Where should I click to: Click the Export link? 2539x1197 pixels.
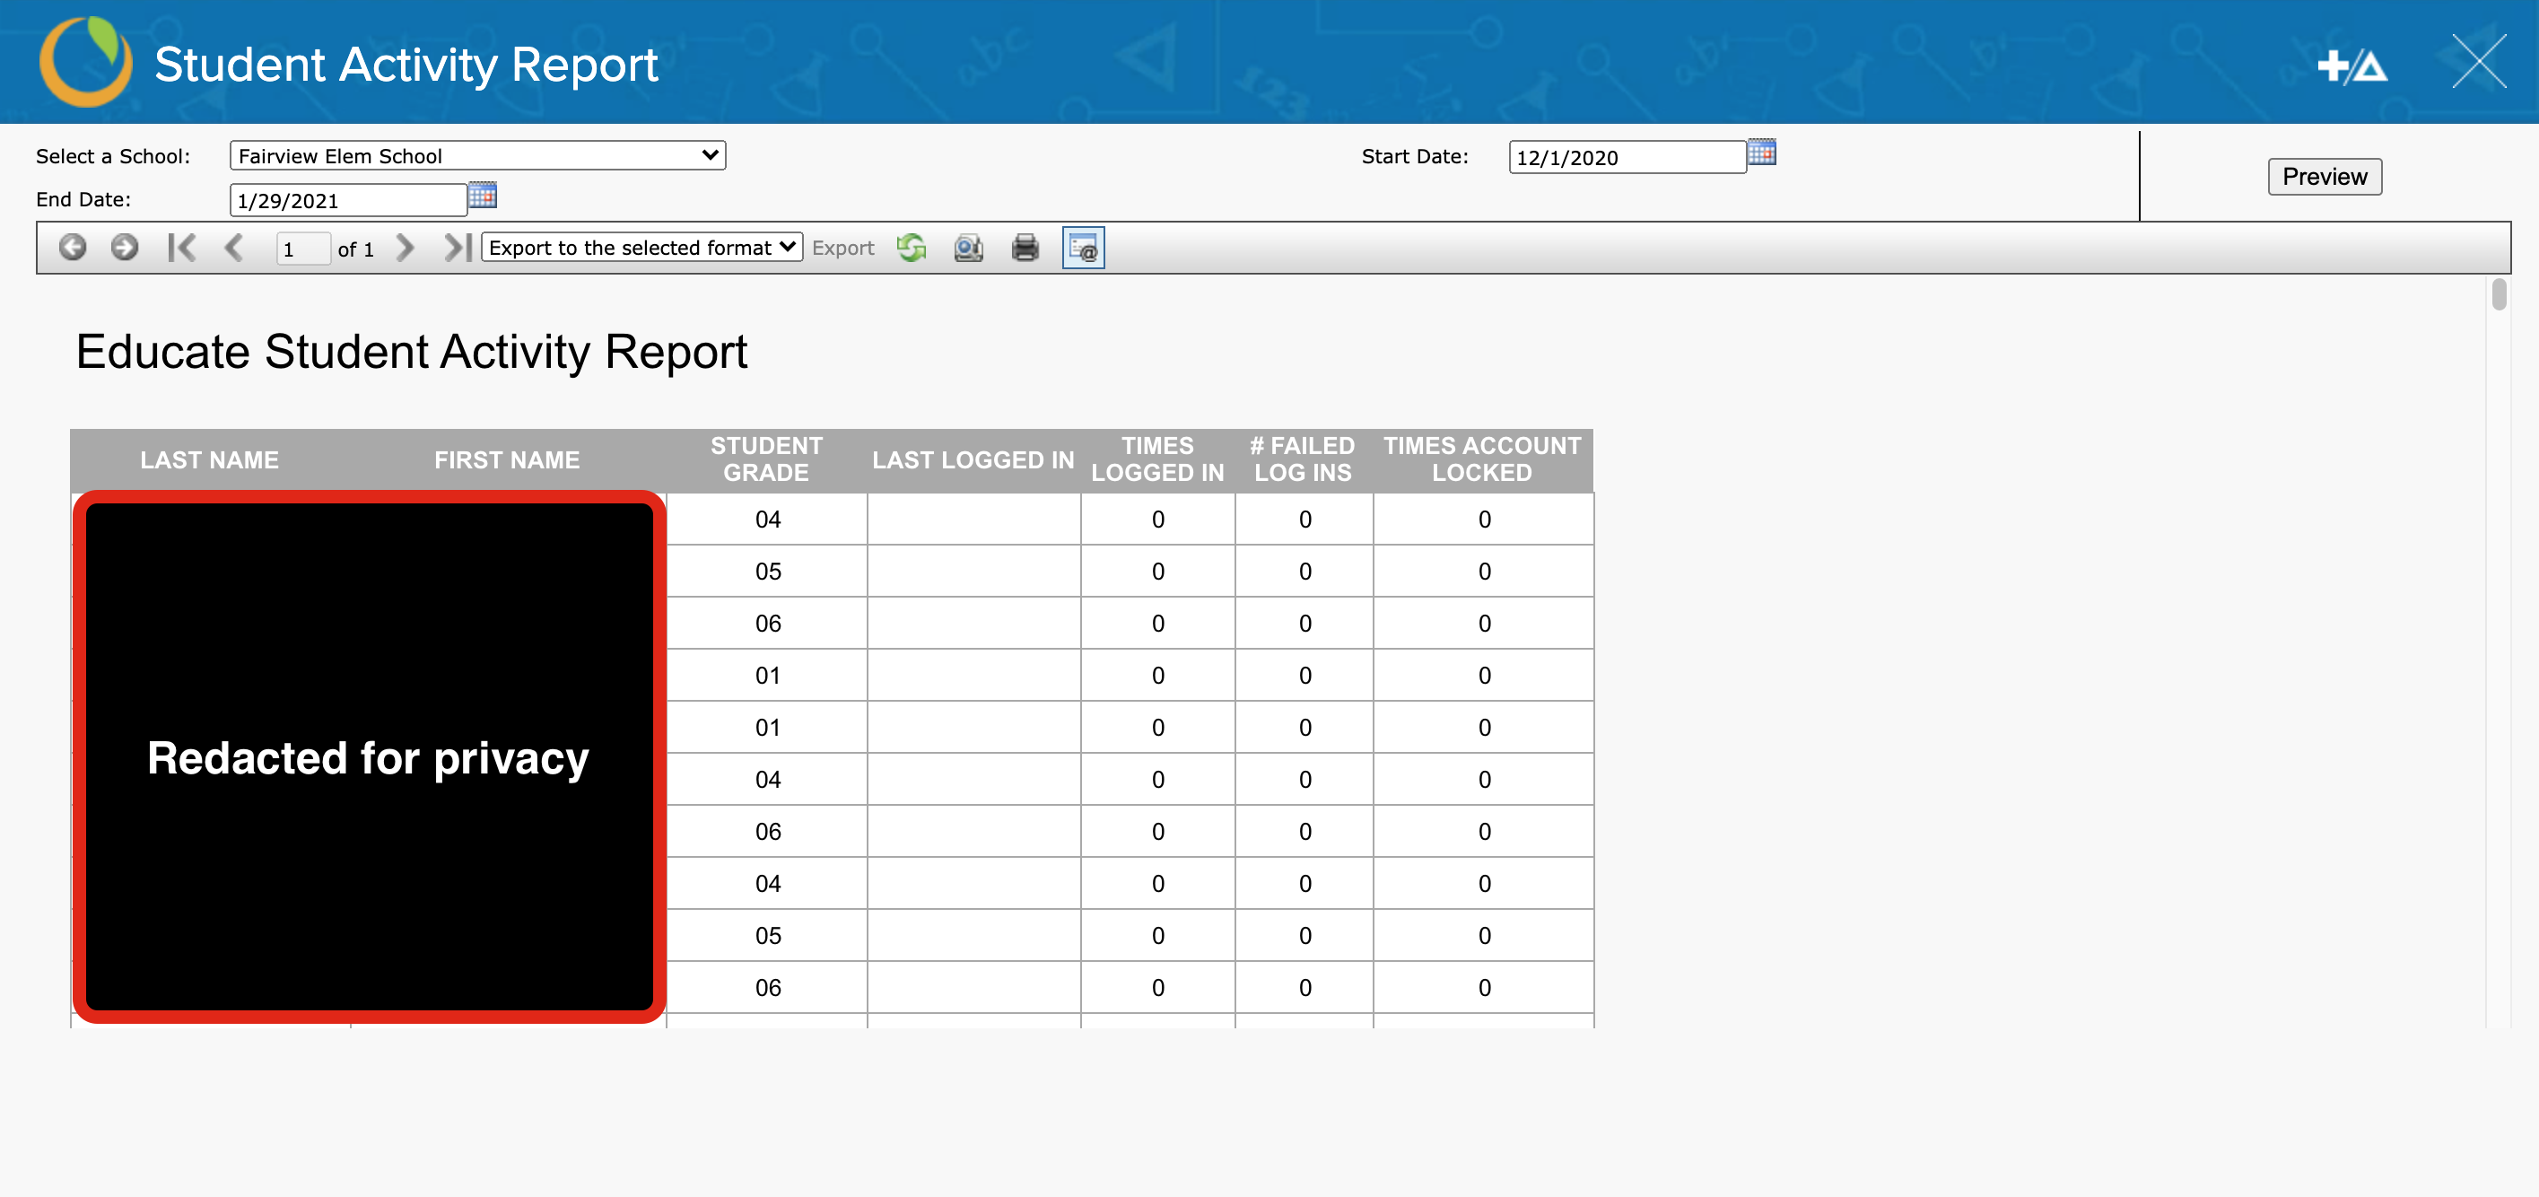click(842, 249)
